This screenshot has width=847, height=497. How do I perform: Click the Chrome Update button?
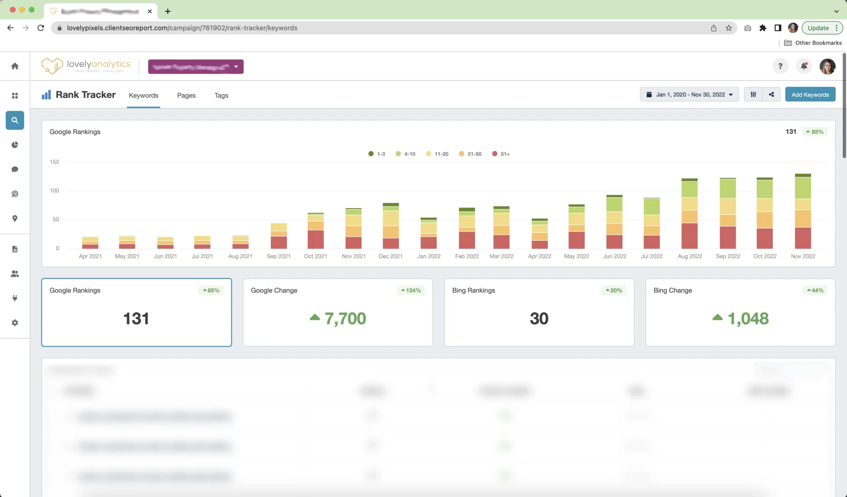point(818,28)
